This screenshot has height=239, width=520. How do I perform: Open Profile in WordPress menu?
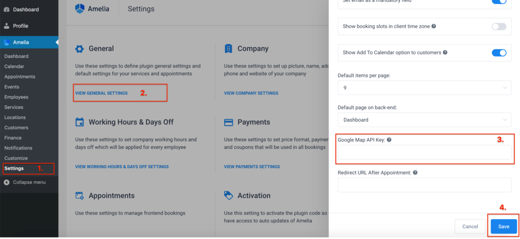click(x=20, y=26)
